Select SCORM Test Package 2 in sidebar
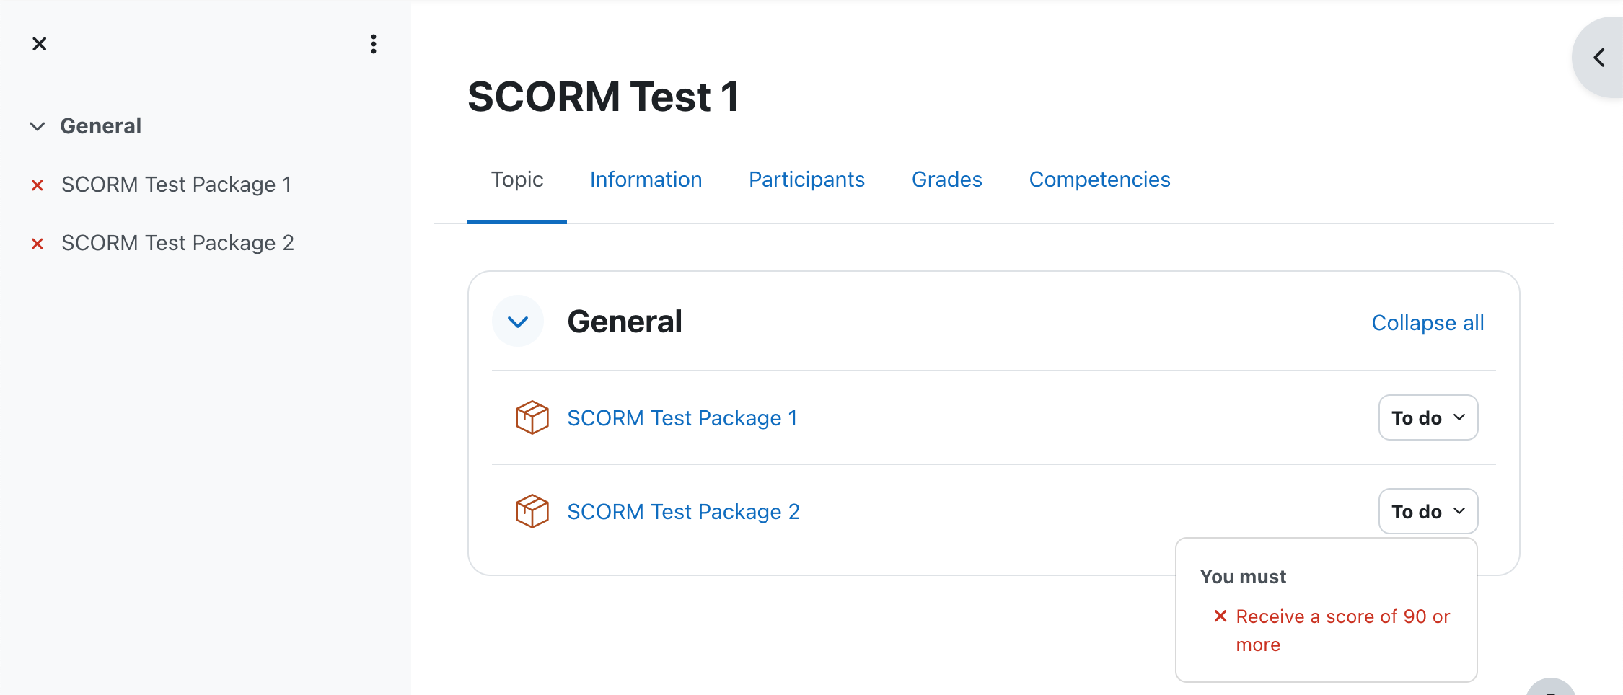1623x695 pixels. [x=177, y=243]
